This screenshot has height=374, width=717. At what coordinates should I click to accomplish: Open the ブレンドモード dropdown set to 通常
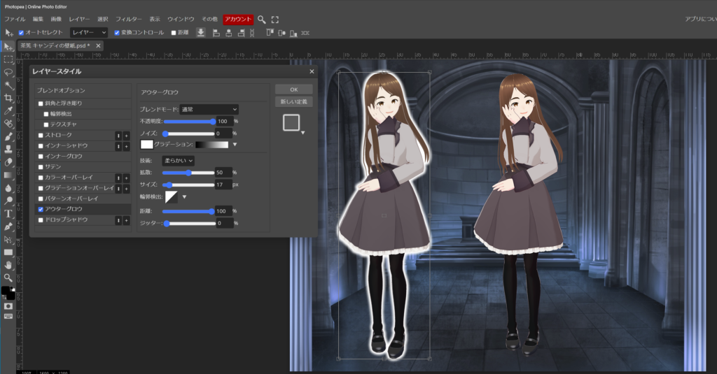click(x=209, y=110)
